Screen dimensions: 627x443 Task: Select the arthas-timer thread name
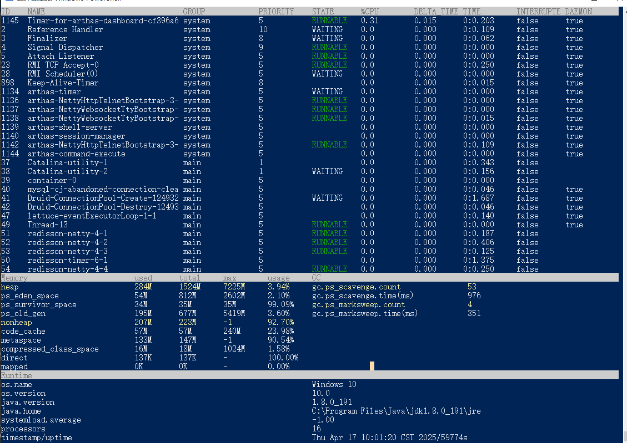(54, 91)
